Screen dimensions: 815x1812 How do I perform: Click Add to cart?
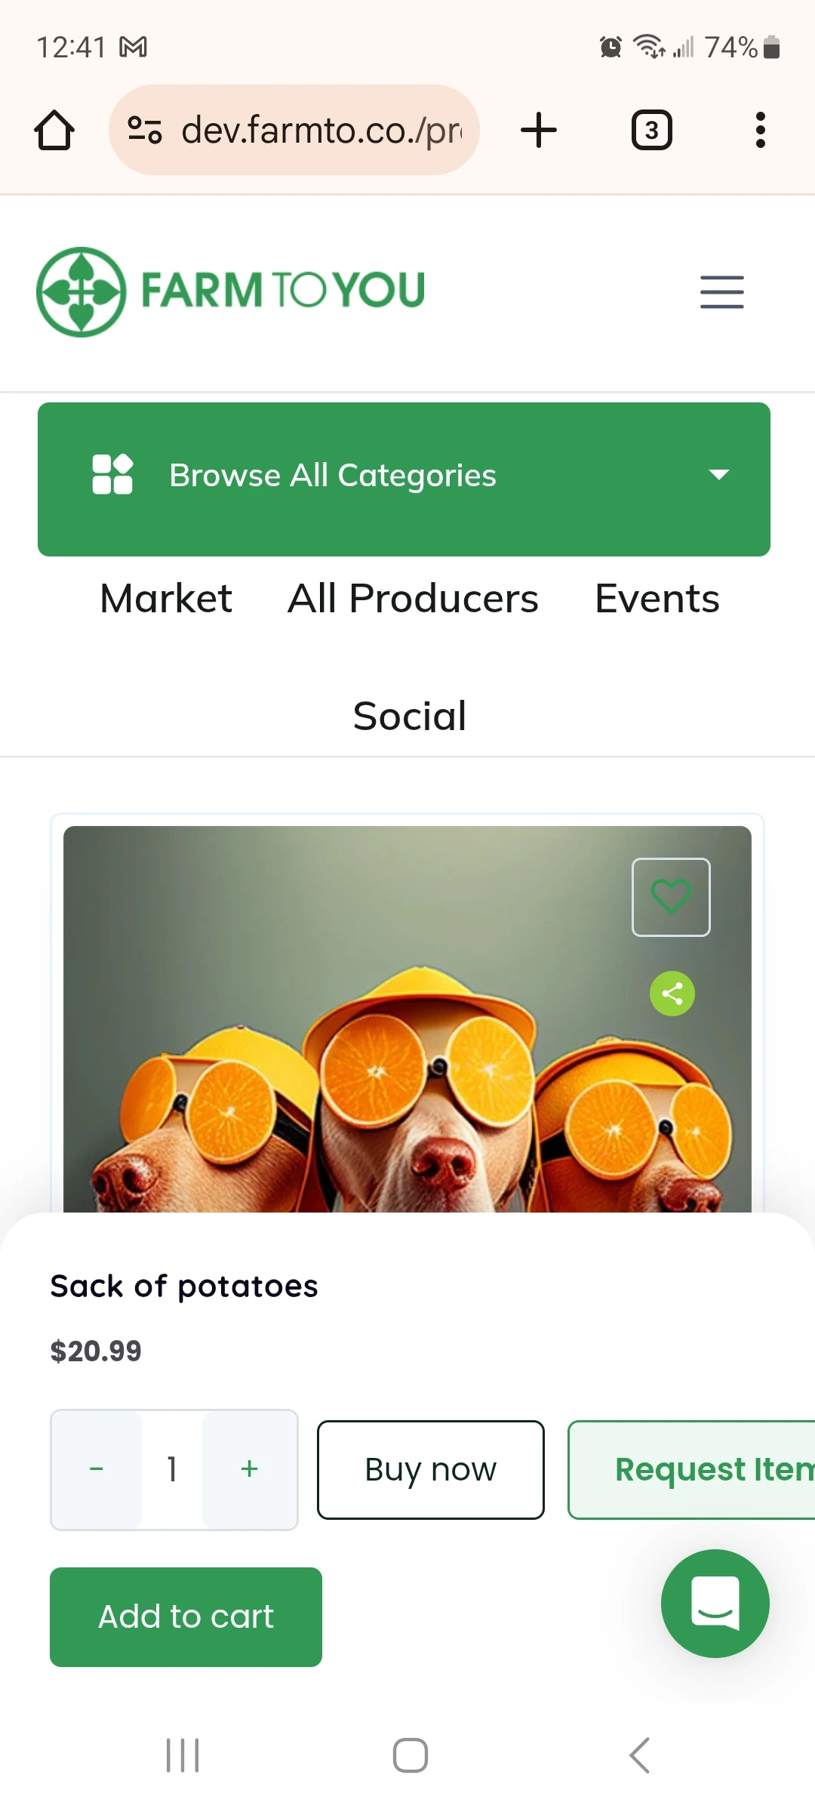(186, 1616)
